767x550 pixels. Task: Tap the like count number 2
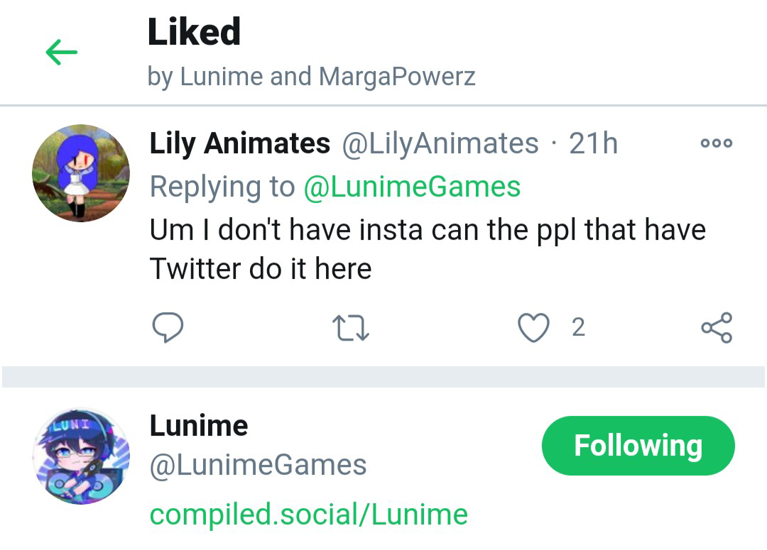coord(578,328)
